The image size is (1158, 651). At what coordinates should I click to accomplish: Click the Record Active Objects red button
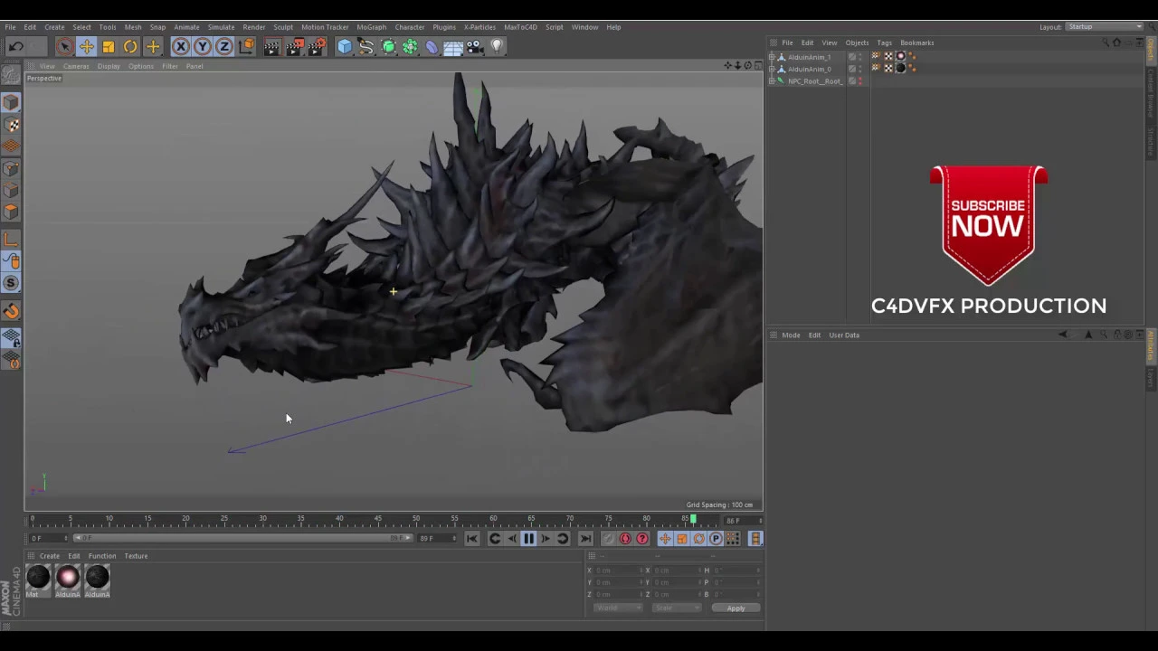click(625, 539)
